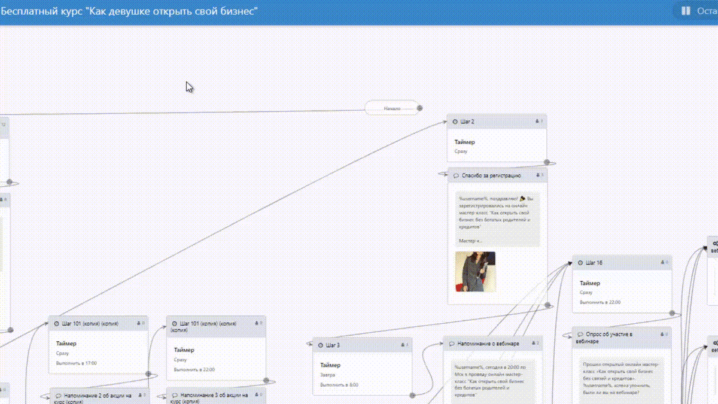
Task: Select the Шаг 3 node title
Action: [x=333, y=345]
